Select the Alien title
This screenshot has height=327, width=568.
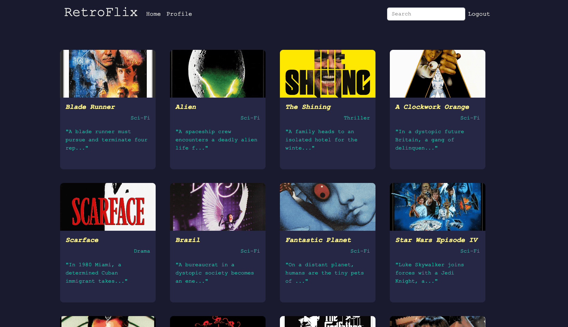tap(186, 107)
